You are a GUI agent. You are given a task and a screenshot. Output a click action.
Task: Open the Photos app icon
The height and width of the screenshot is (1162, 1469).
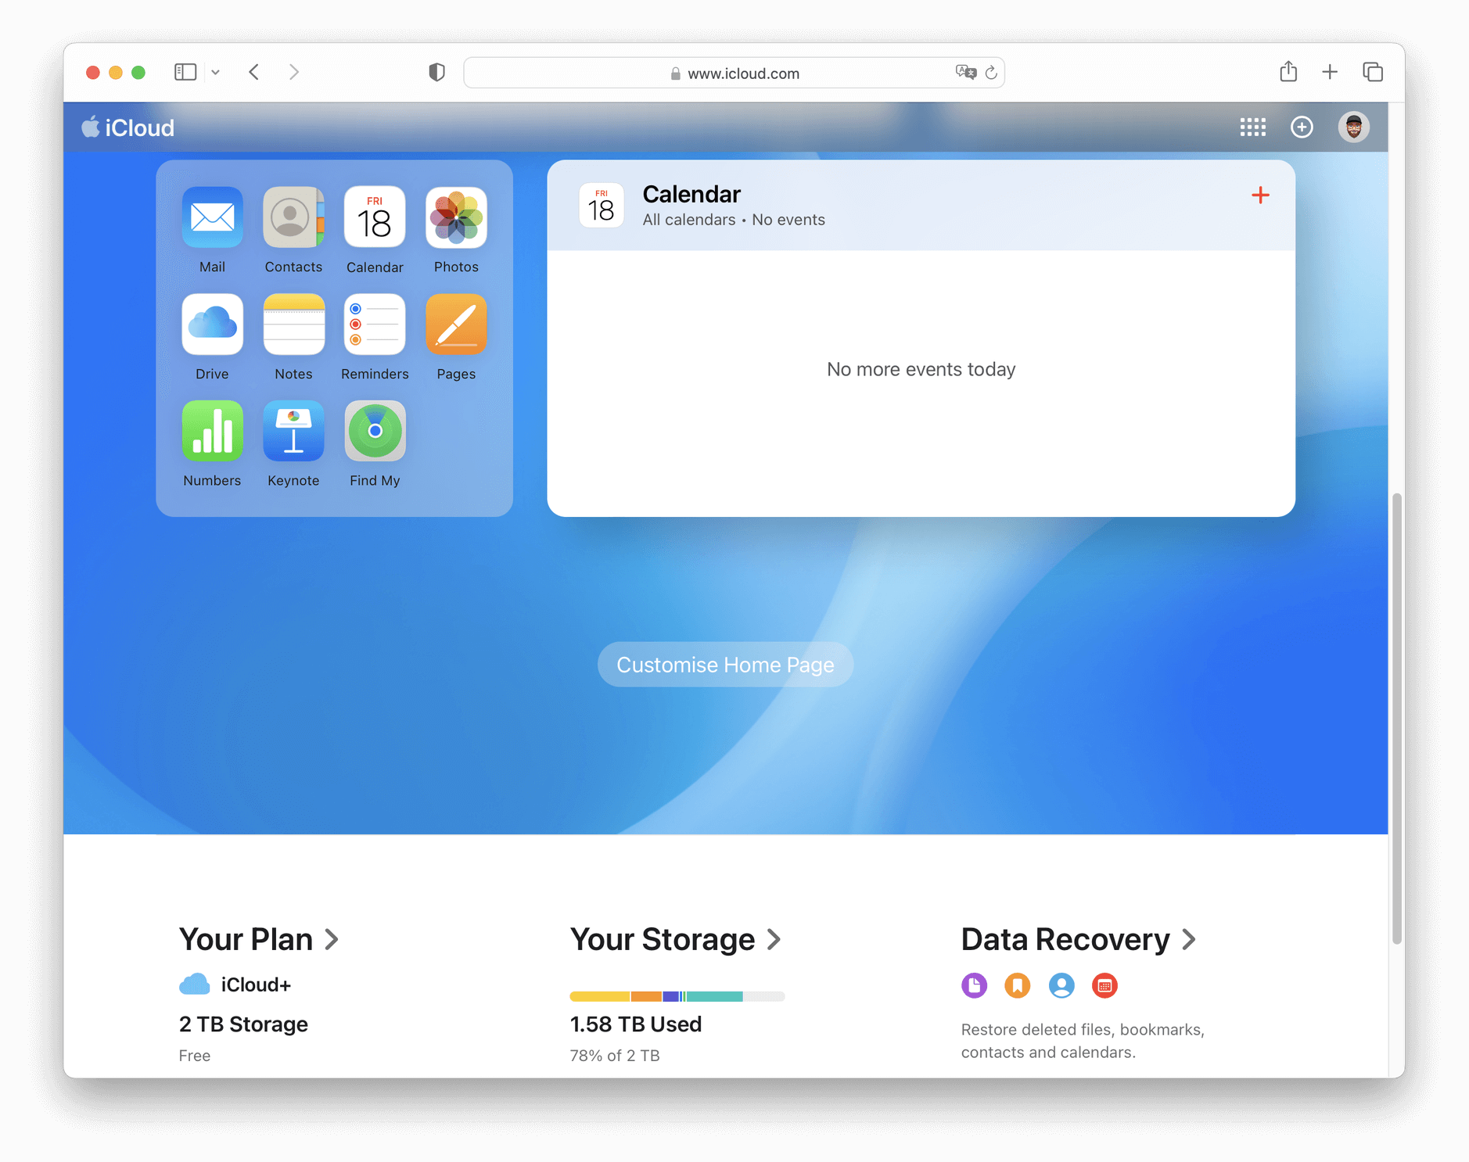[x=456, y=217]
